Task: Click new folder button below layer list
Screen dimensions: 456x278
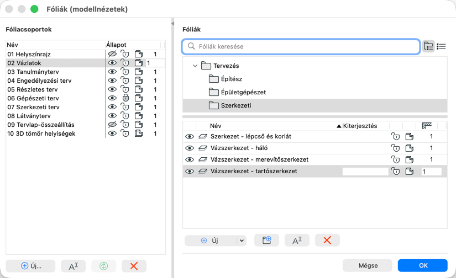Action: tap(266, 240)
